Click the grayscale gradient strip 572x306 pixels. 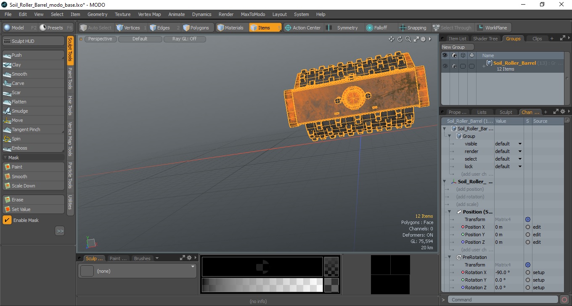262,285
